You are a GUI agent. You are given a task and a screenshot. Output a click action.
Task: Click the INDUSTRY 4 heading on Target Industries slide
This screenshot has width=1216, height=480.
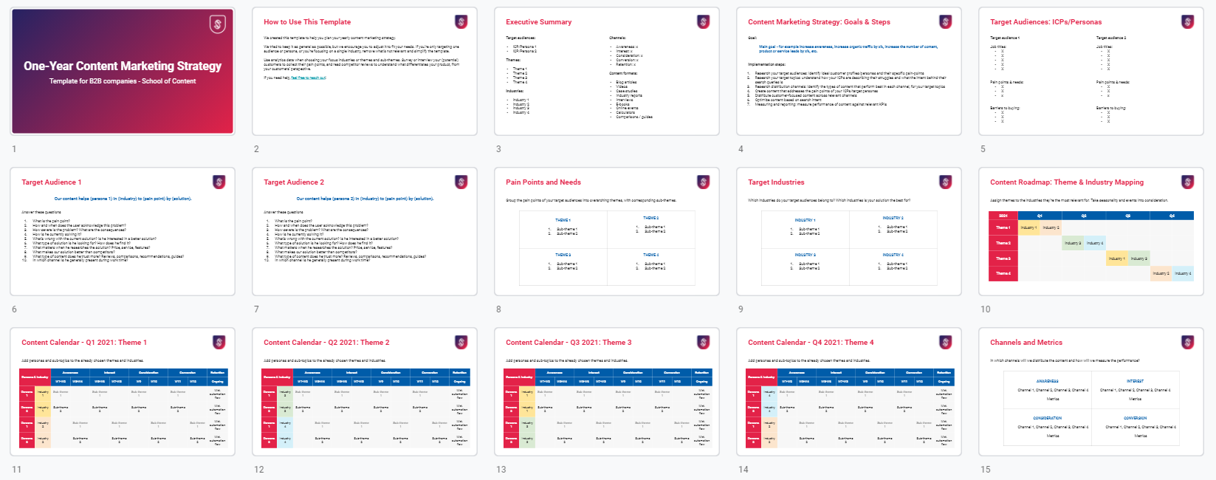point(893,255)
